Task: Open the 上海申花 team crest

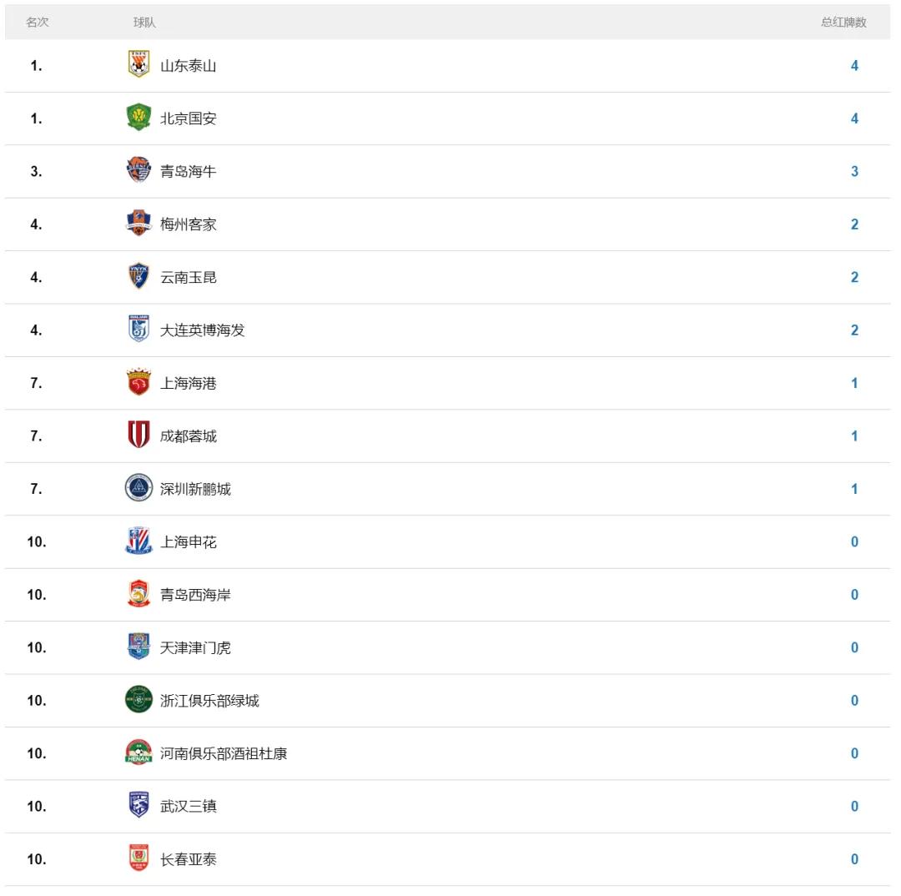Action: tap(138, 541)
